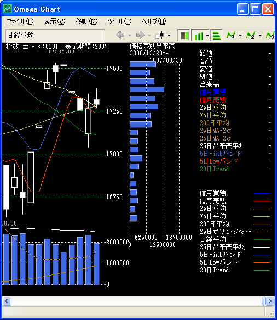Click the 日経平均 stock name field

coord(55,36)
